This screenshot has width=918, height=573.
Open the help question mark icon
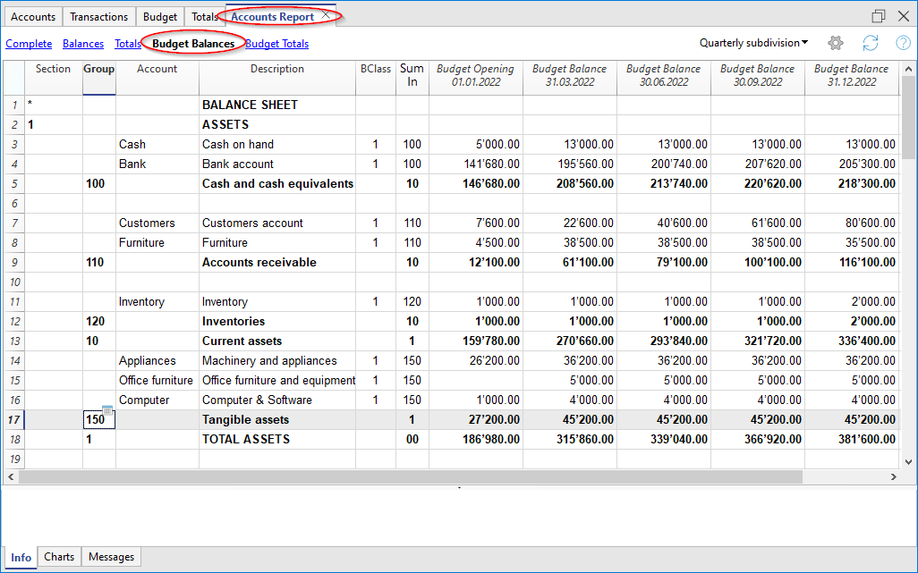tap(903, 43)
